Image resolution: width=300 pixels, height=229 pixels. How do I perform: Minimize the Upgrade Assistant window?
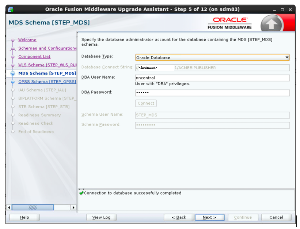[x=274, y=10]
